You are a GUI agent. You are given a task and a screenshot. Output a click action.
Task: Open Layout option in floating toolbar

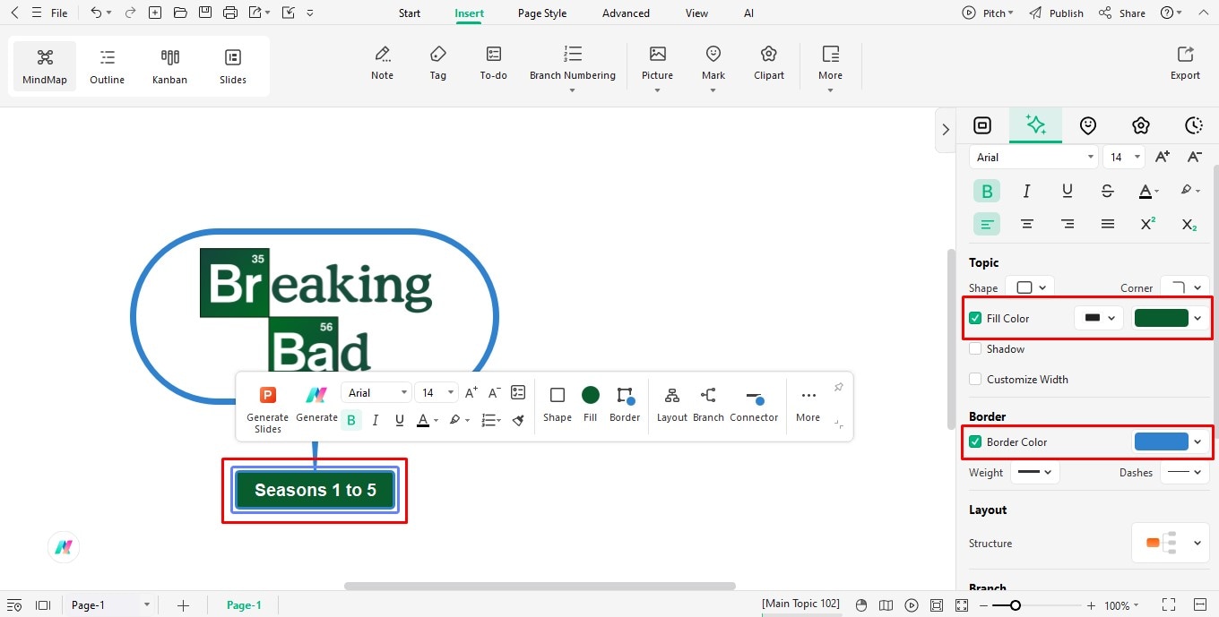672,405
